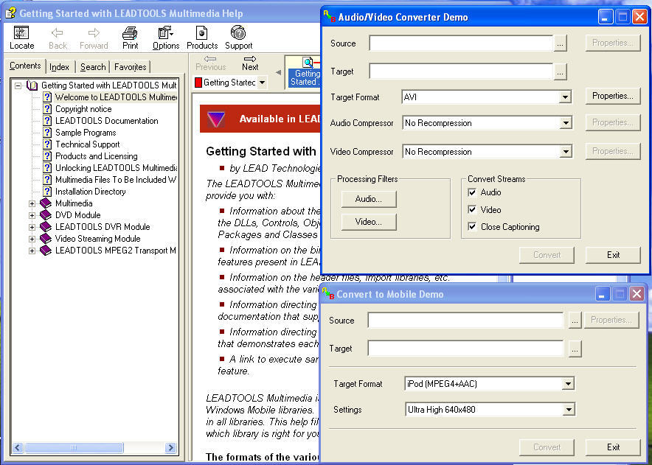Click Exit in Audio/Video Converter Demo
This screenshot has width=652, height=465.
613,255
